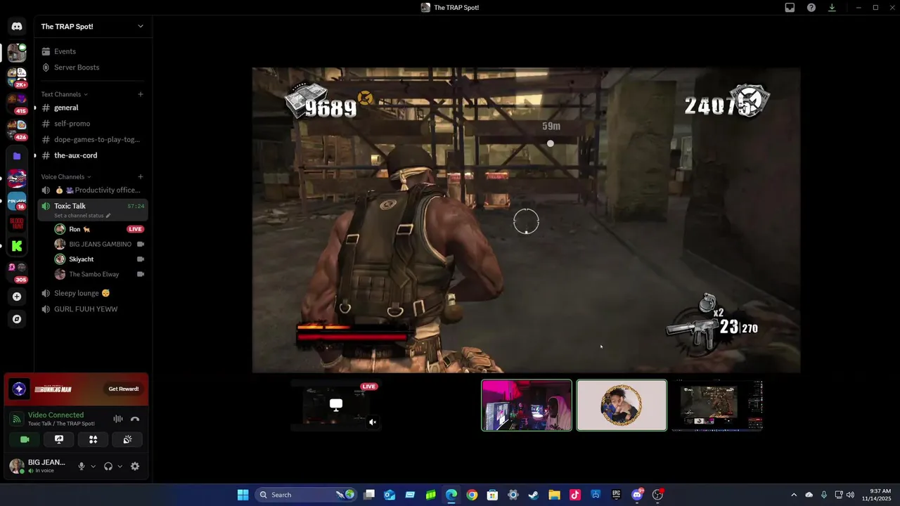Switch to the general text channel
Screen dimensions: 900x506
click(x=93, y=108)
